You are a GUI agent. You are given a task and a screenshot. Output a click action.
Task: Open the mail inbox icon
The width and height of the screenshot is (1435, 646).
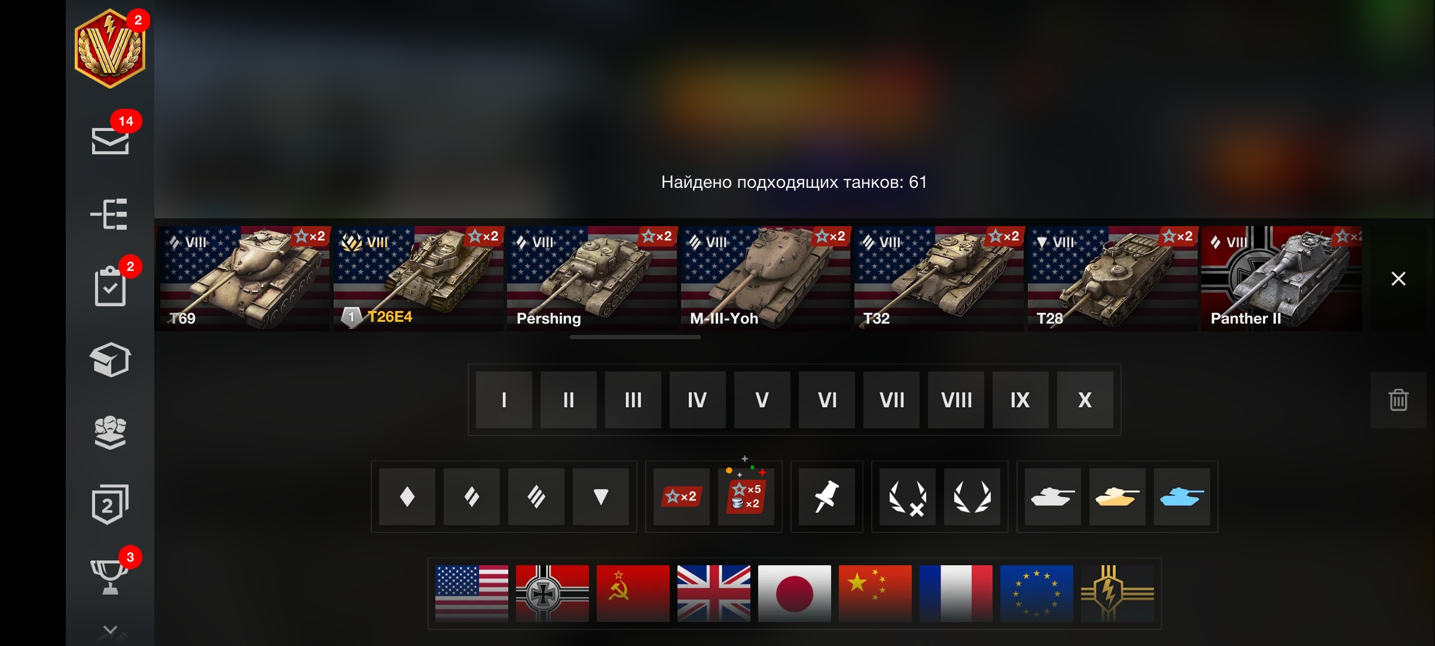[110, 140]
